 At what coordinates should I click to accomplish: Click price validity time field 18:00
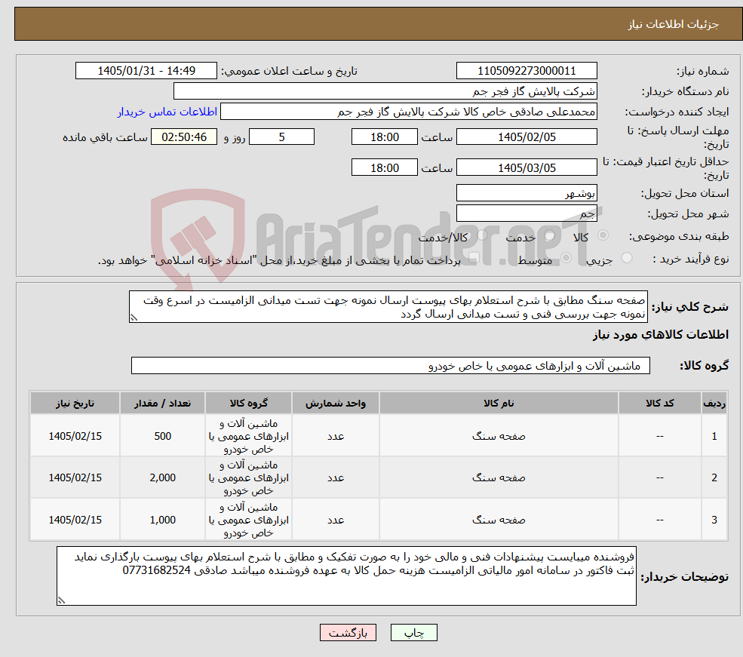coord(384,167)
